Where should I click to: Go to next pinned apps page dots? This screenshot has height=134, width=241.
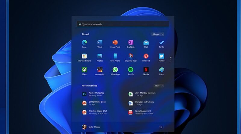pos(171,59)
